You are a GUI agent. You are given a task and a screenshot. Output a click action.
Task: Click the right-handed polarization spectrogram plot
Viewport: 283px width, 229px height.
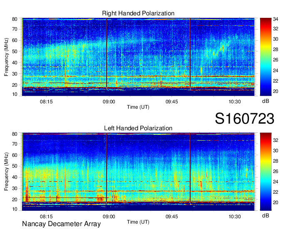coord(138,57)
